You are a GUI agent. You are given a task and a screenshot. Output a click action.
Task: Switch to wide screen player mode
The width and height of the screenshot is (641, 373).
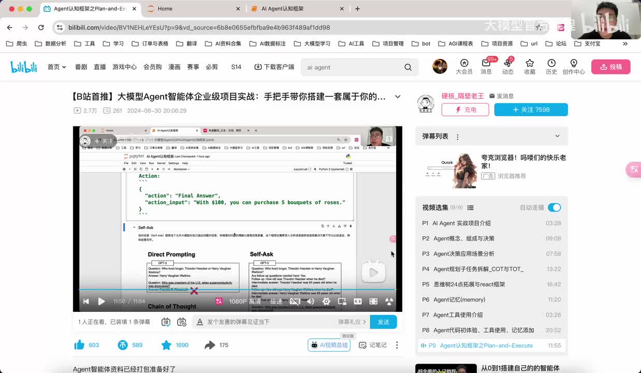pyautogui.click(x=358, y=302)
